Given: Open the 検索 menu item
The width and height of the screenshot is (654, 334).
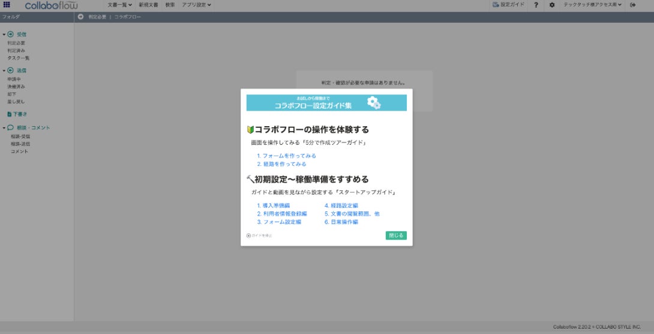Looking at the screenshot, I should coord(170,5).
